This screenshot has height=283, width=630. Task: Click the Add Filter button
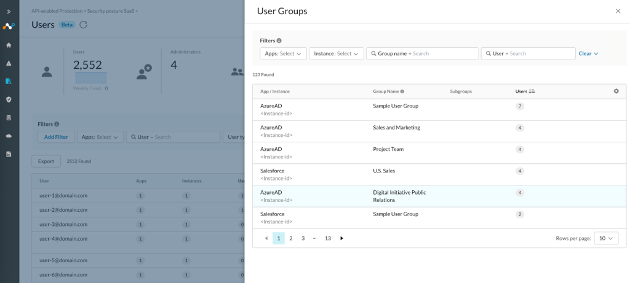(56, 137)
